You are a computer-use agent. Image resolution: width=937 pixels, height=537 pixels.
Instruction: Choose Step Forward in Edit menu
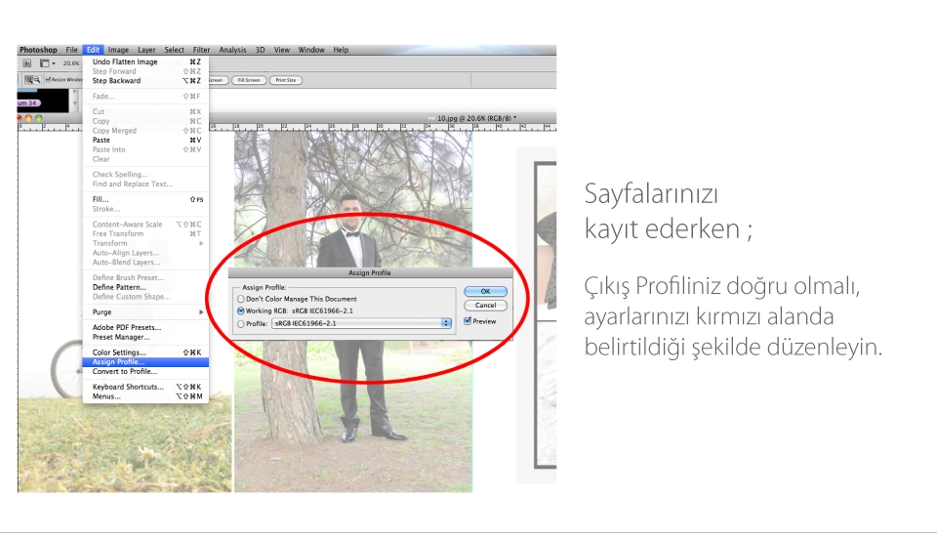(x=145, y=71)
